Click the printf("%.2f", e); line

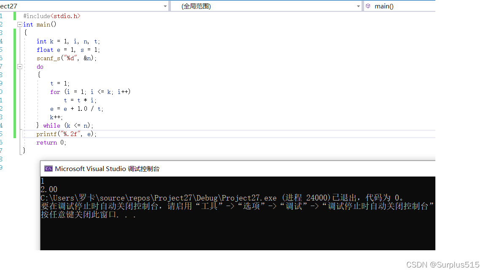tap(67, 134)
